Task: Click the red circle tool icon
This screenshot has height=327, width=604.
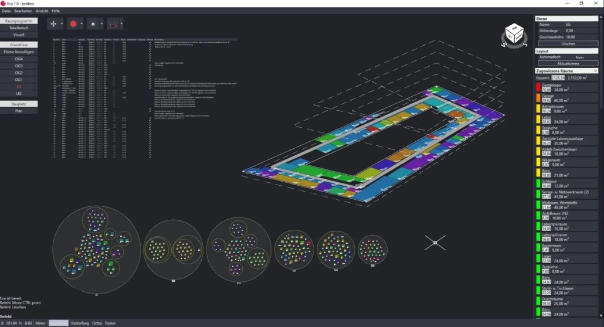Action: 73,24
